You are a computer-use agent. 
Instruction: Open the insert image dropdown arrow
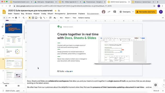pos(38,18)
